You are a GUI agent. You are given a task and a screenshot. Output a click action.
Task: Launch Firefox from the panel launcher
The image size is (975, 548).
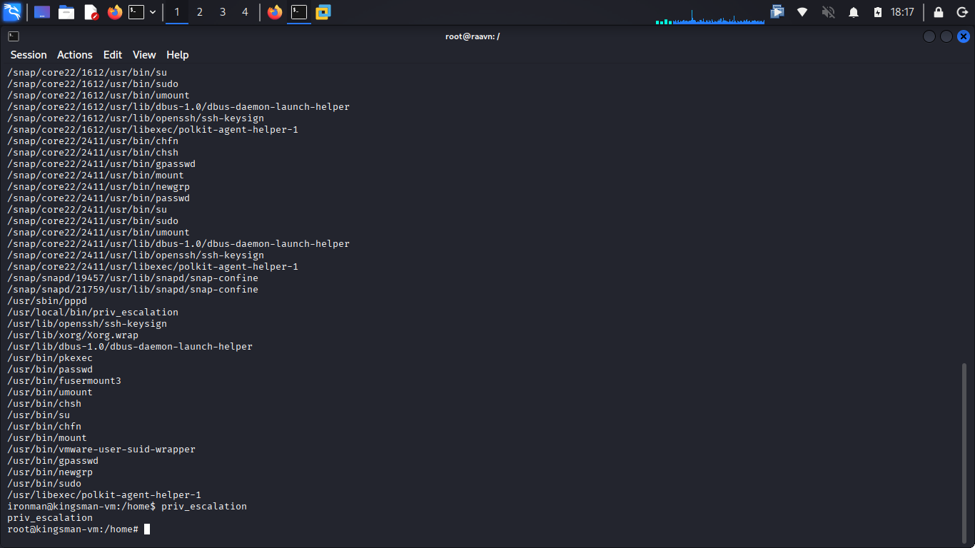pos(115,12)
